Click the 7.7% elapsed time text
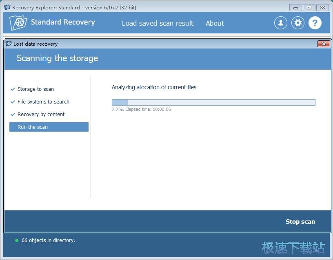Viewport: 333px width, 260px height. tap(141, 110)
